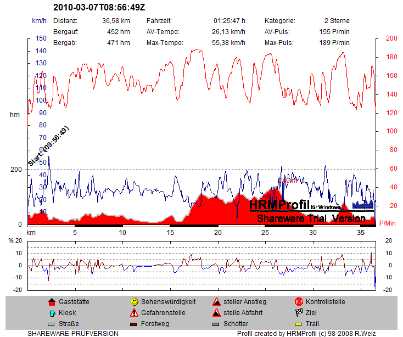Click the Shareware Trial Version text
The width and height of the screenshot is (403, 337).
(x=311, y=218)
